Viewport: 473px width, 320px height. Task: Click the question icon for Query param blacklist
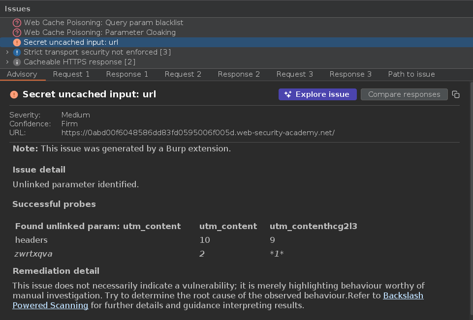pyautogui.click(x=17, y=23)
